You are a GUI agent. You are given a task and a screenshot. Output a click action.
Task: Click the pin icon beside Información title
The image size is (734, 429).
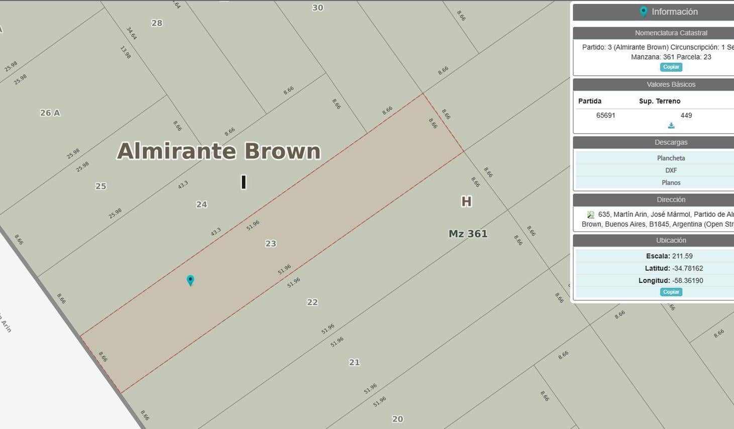click(643, 12)
